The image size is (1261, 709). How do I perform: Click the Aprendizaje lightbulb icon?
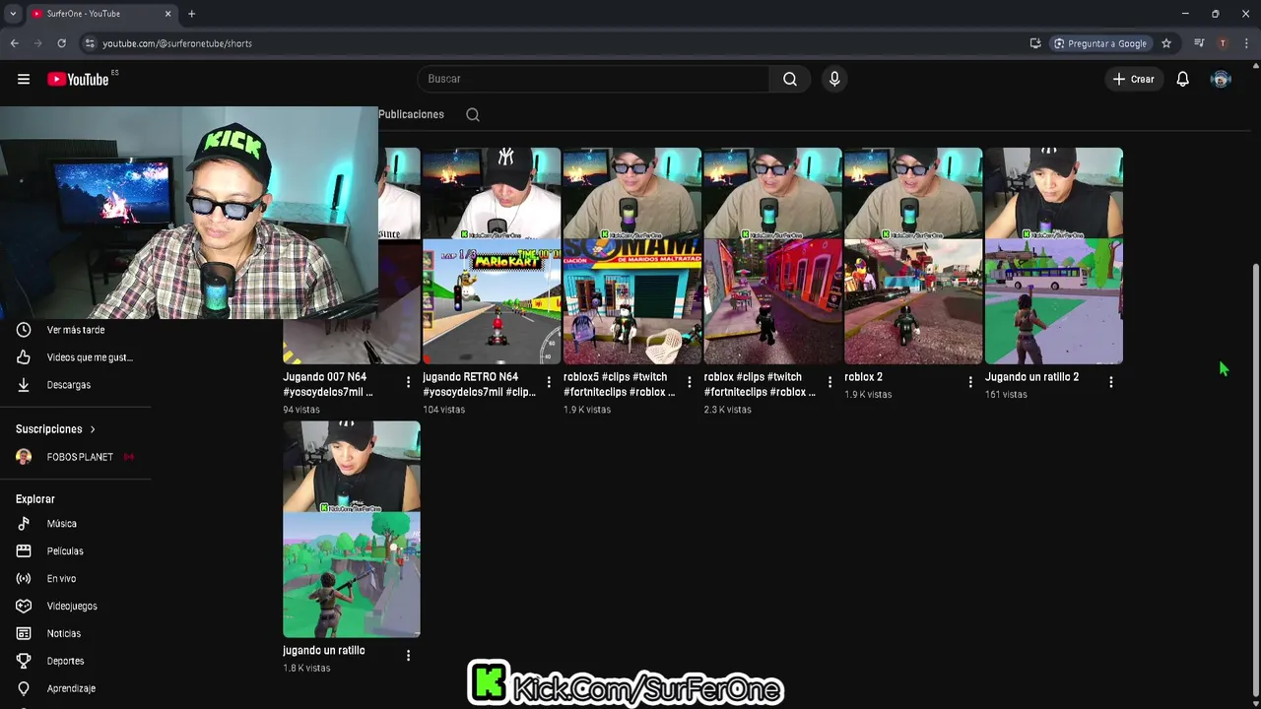point(24,689)
